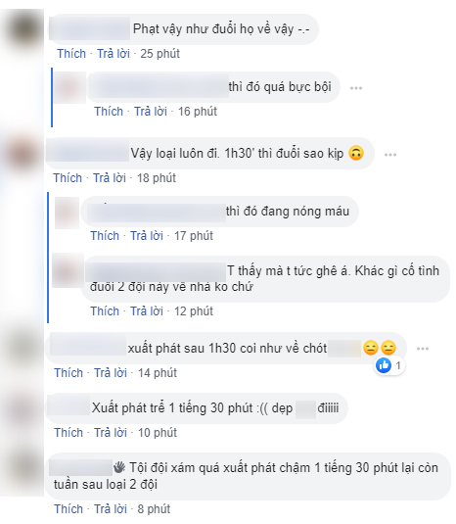Open the '25 phút' timestamp link
456x524 pixels.
(160, 54)
